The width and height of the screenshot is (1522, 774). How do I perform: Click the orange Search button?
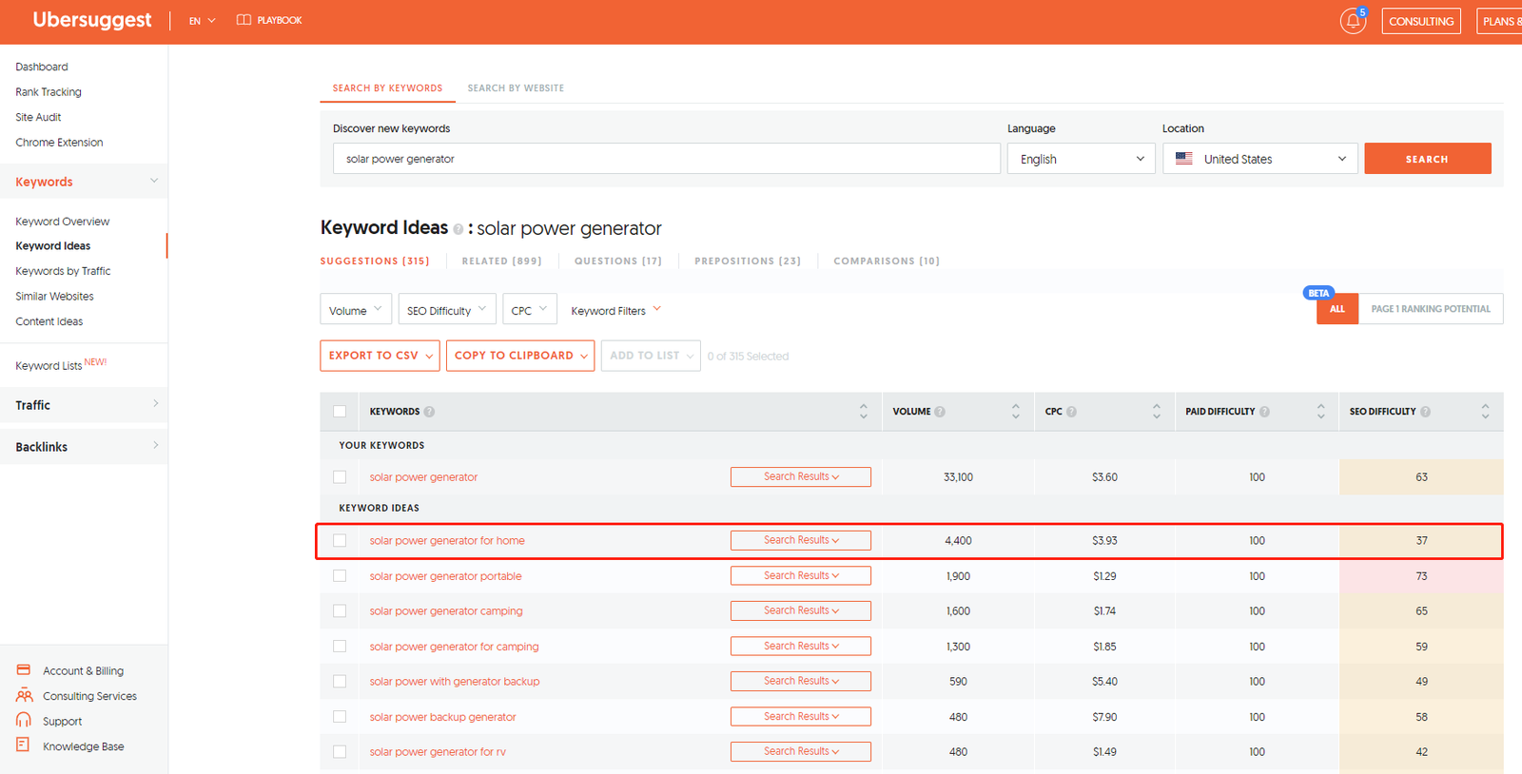[x=1427, y=159]
